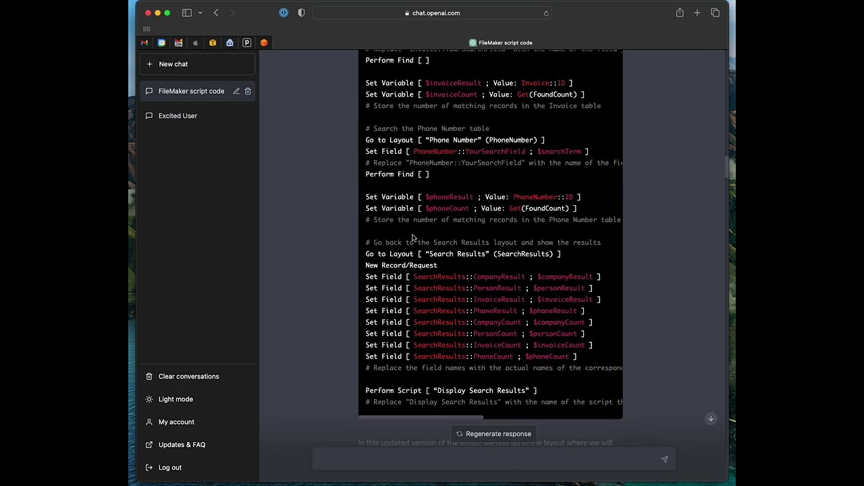The width and height of the screenshot is (864, 486).
Task: Go back to the previous page
Action: pos(216,13)
